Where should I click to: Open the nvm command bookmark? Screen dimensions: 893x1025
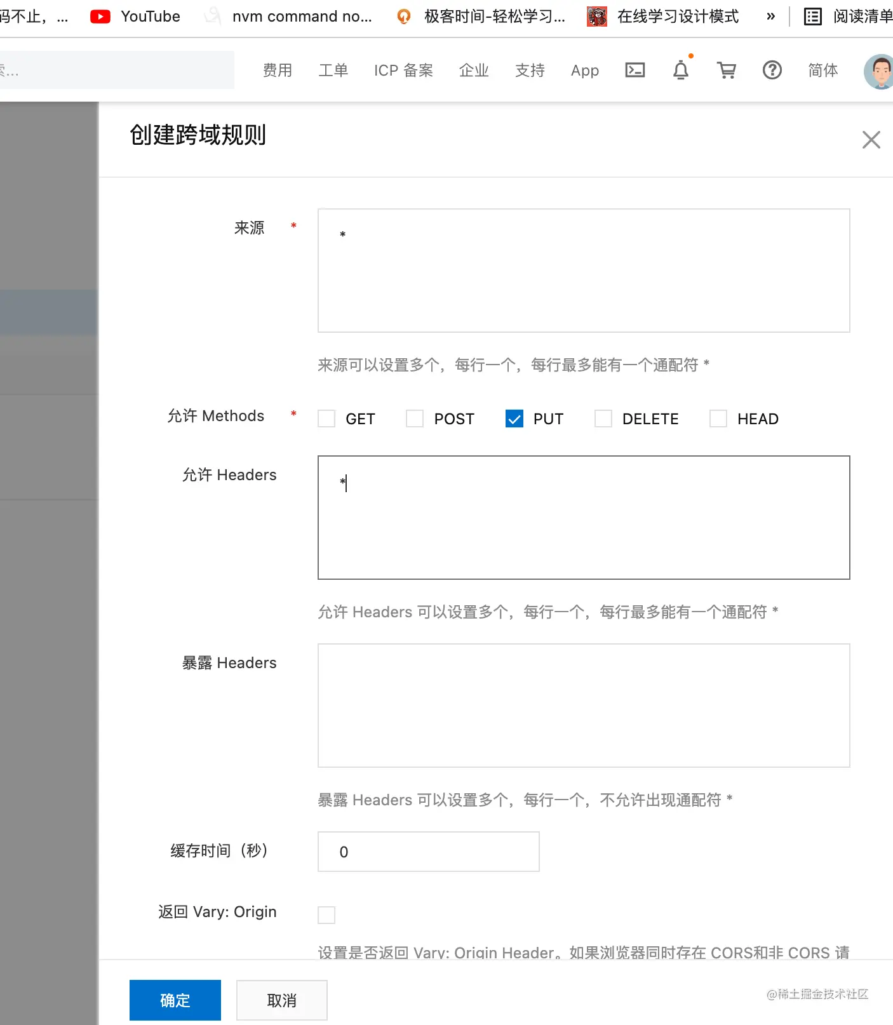[x=288, y=17]
